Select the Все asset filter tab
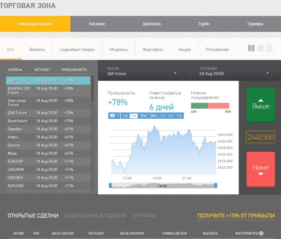Screen dimensions: 281x239 pyautogui.click(x=11, y=49)
